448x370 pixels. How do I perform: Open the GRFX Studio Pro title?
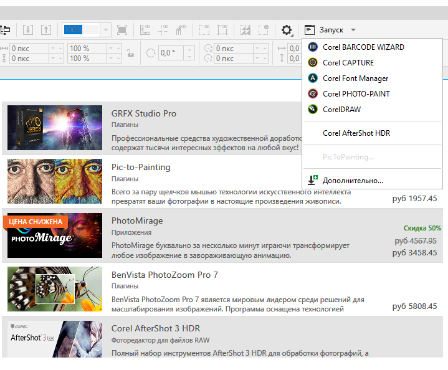[143, 113]
